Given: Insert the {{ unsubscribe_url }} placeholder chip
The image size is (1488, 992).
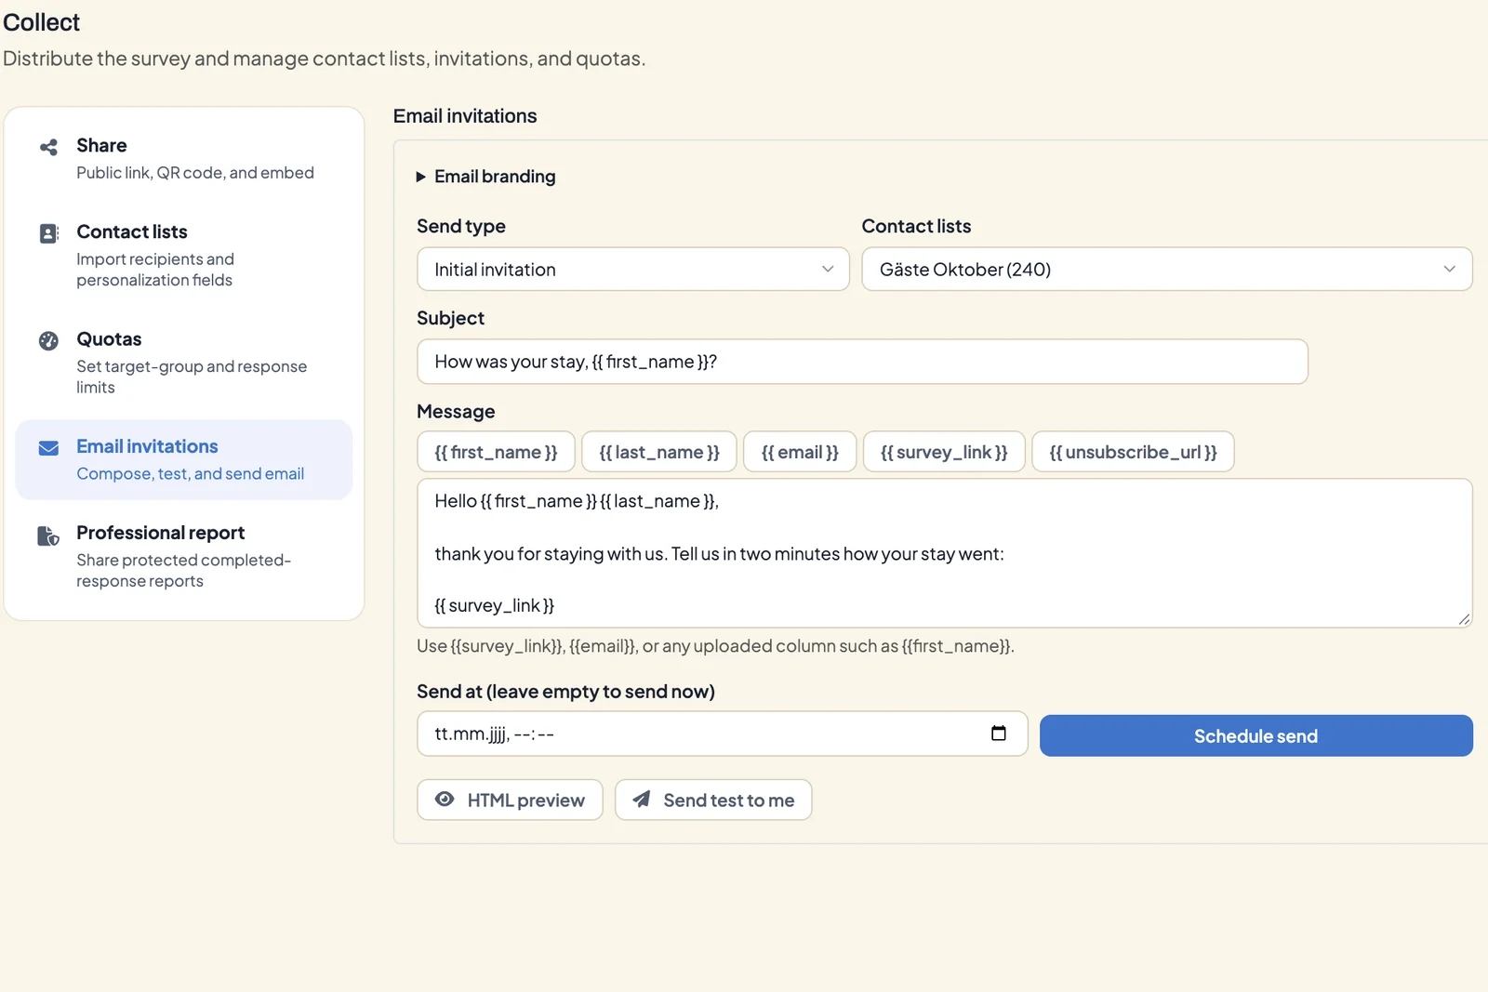Looking at the screenshot, I should 1133,452.
